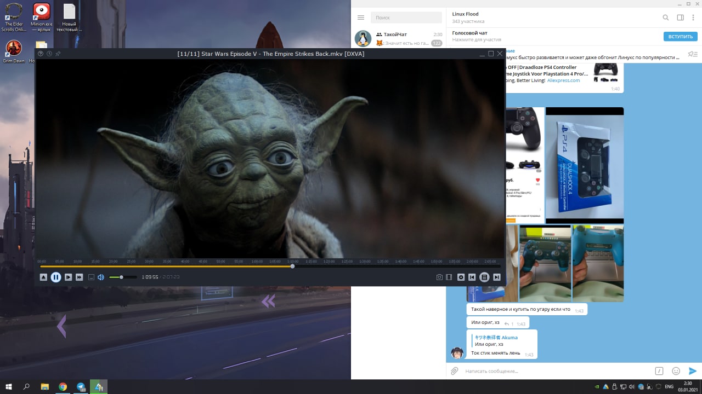Screen dimensions: 702x394
Task: Click the send message arrow
Action: click(x=693, y=371)
